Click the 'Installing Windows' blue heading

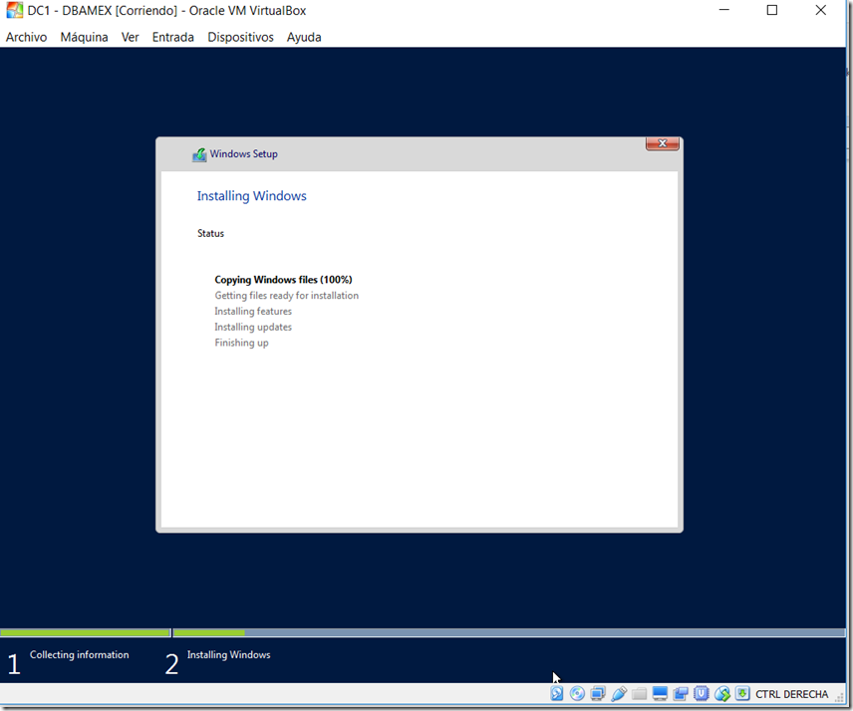tap(252, 196)
